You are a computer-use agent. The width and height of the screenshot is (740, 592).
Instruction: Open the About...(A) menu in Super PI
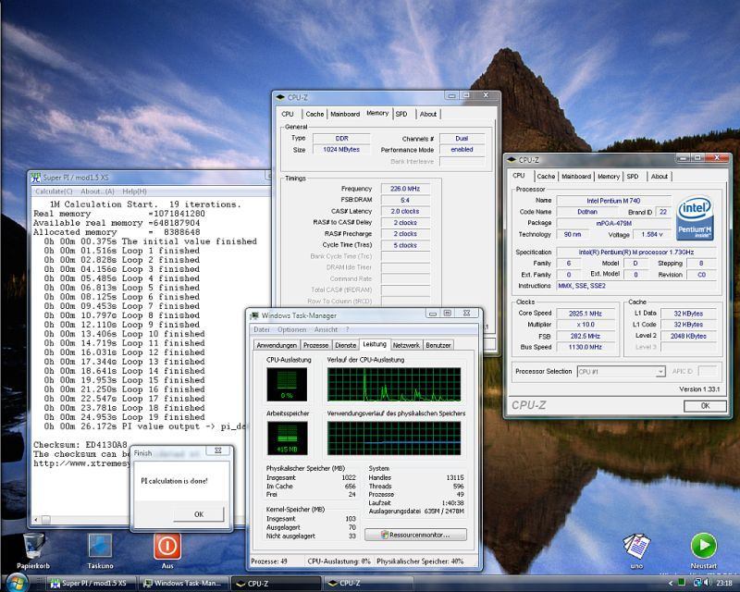tap(97, 191)
